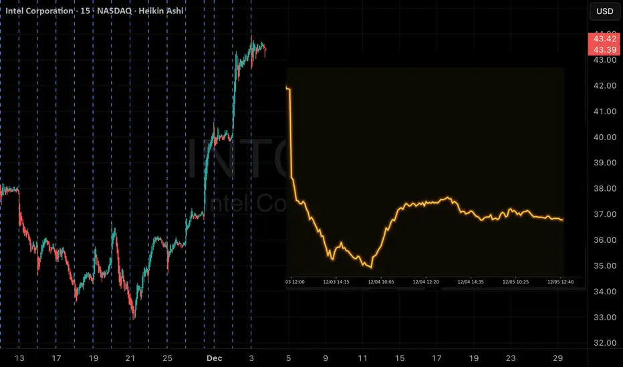This screenshot has height=367, width=623.
Task: Click the 12/05 12:40 inset time label
Action: pos(561,282)
